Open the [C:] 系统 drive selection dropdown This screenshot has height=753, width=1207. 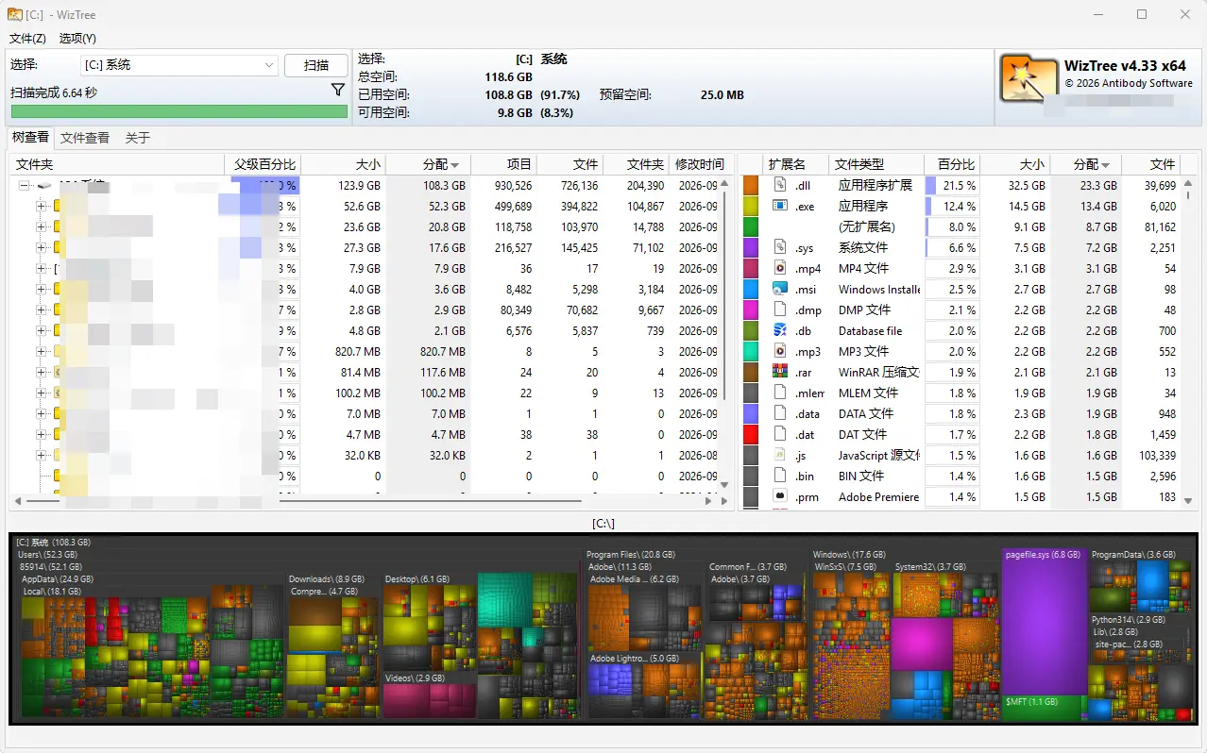click(x=179, y=65)
